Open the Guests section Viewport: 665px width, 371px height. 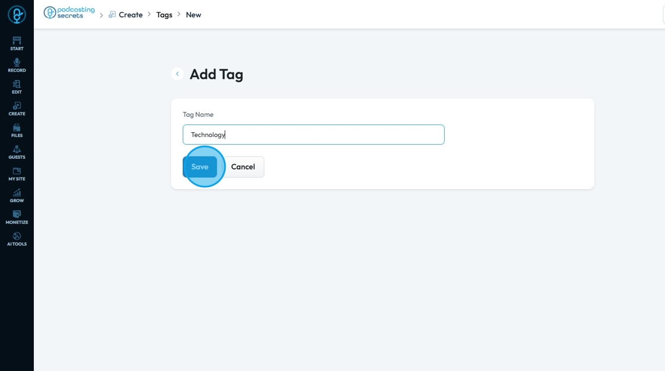[x=17, y=152]
